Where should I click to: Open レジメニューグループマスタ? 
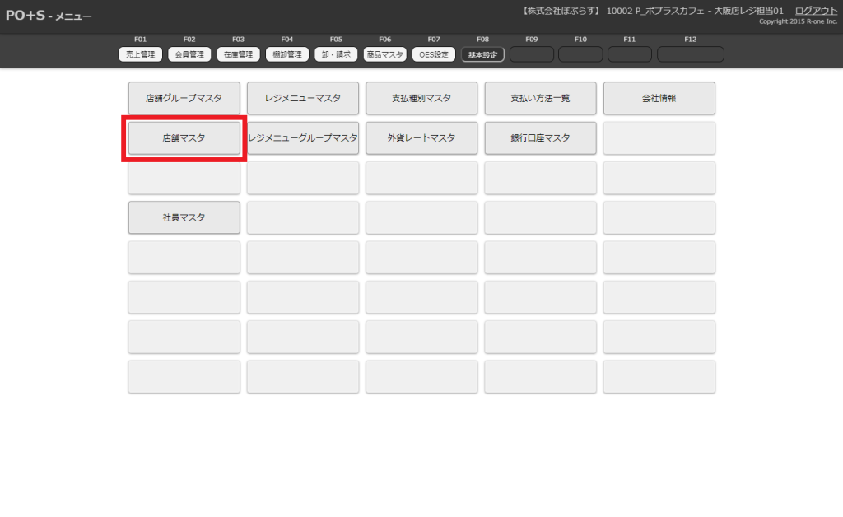pos(303,138)
